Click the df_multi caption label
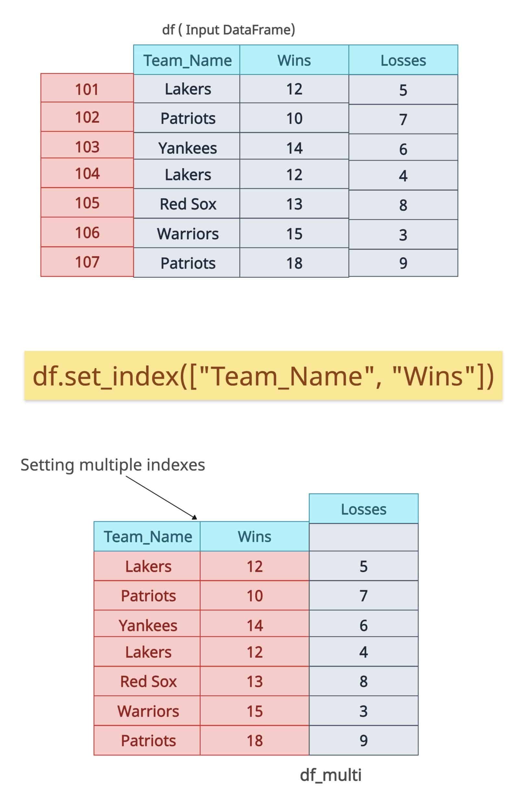 [x=330, y=775]
